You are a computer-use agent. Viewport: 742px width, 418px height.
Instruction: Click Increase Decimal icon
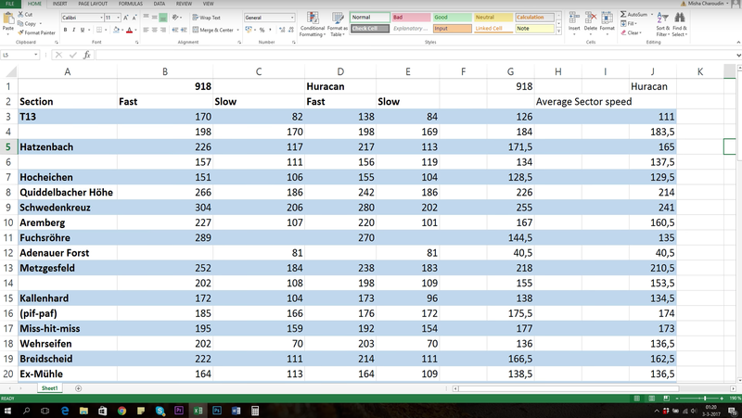pos(282,30)
